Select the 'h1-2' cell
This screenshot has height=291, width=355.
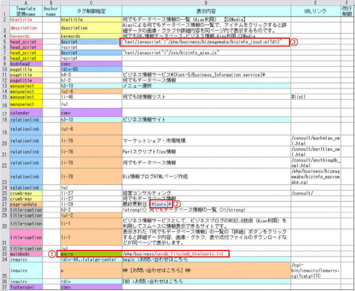click(91, 80)
